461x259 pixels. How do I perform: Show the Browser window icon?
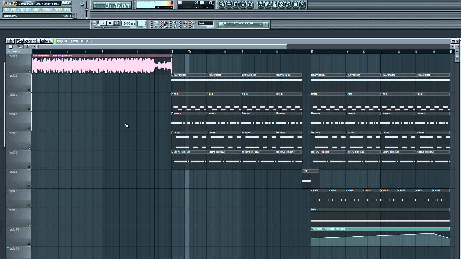pos(243,4)
